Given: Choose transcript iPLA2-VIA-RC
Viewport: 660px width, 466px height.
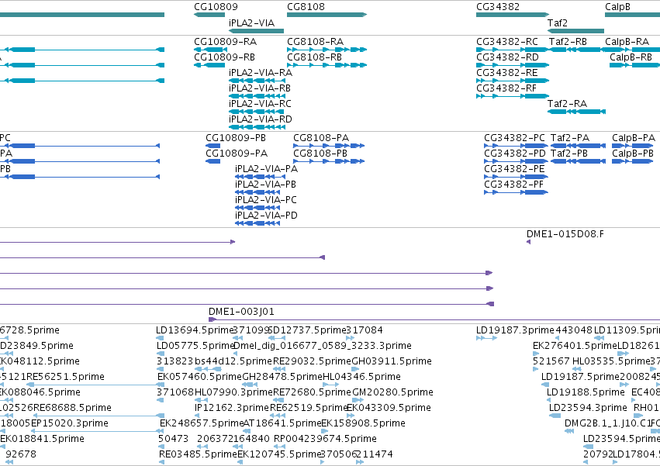Looking at the screenshot, I should [x=260, y=104].
